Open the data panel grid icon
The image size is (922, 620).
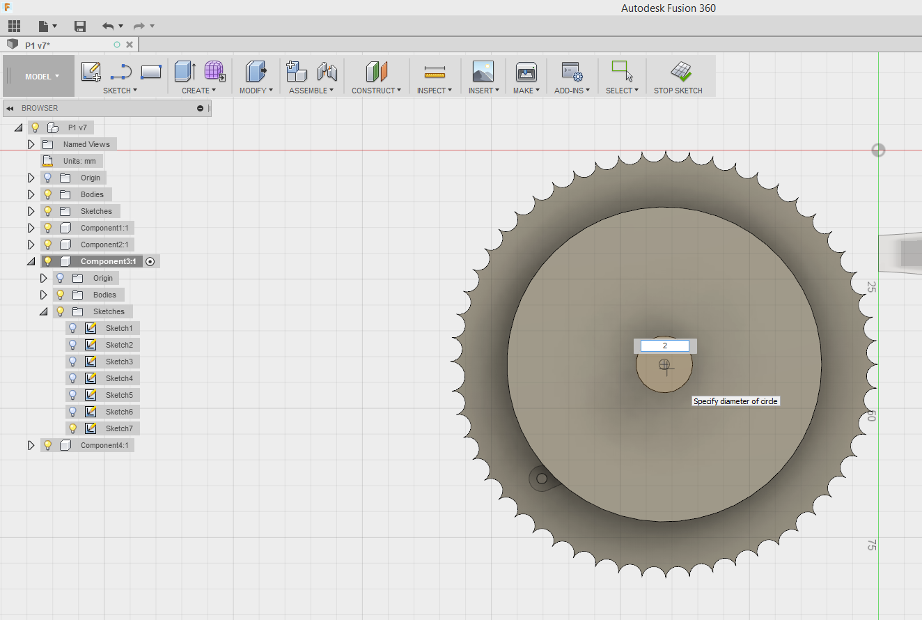14,26
